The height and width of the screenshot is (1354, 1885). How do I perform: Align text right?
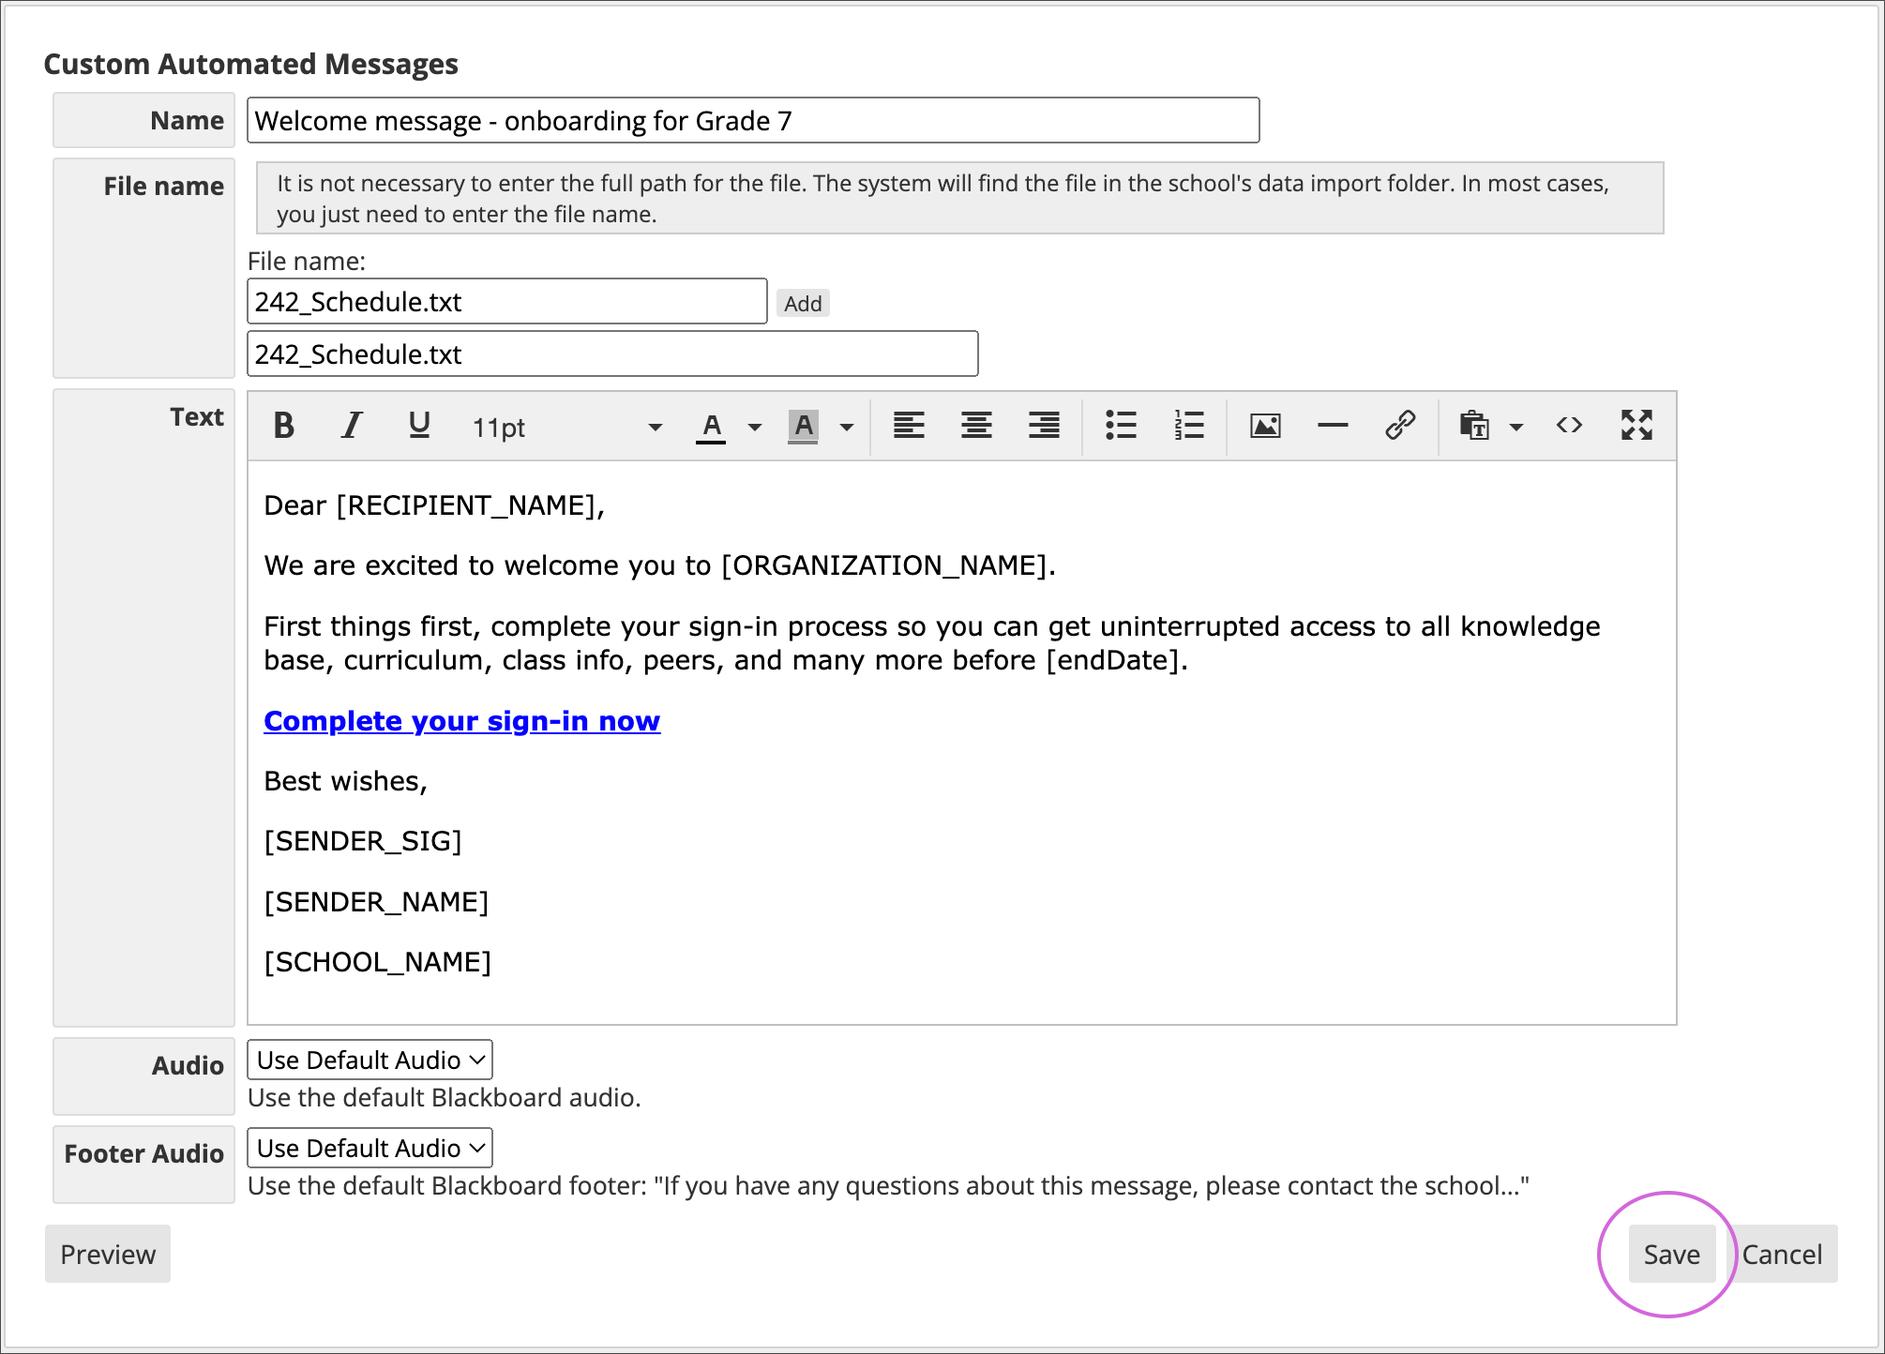(1044, 426)
